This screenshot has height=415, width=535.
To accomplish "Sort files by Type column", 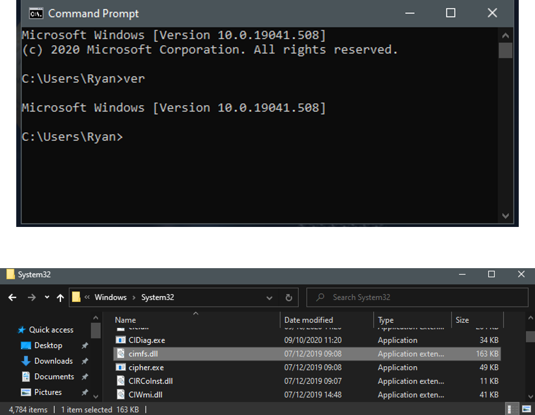I will coord(385,320).
